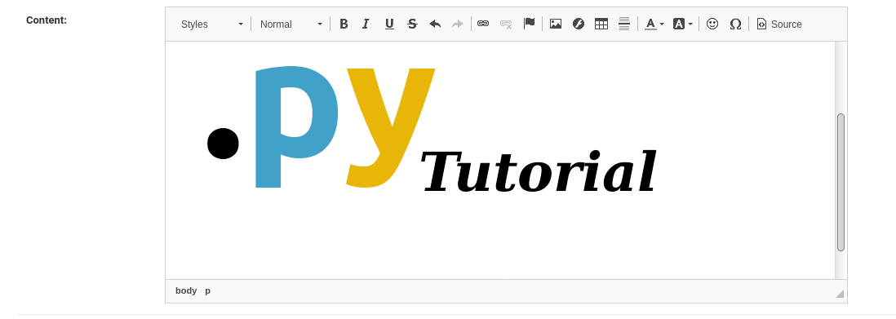Click the editor's vertical scrollbar thumb

[841, 182]
